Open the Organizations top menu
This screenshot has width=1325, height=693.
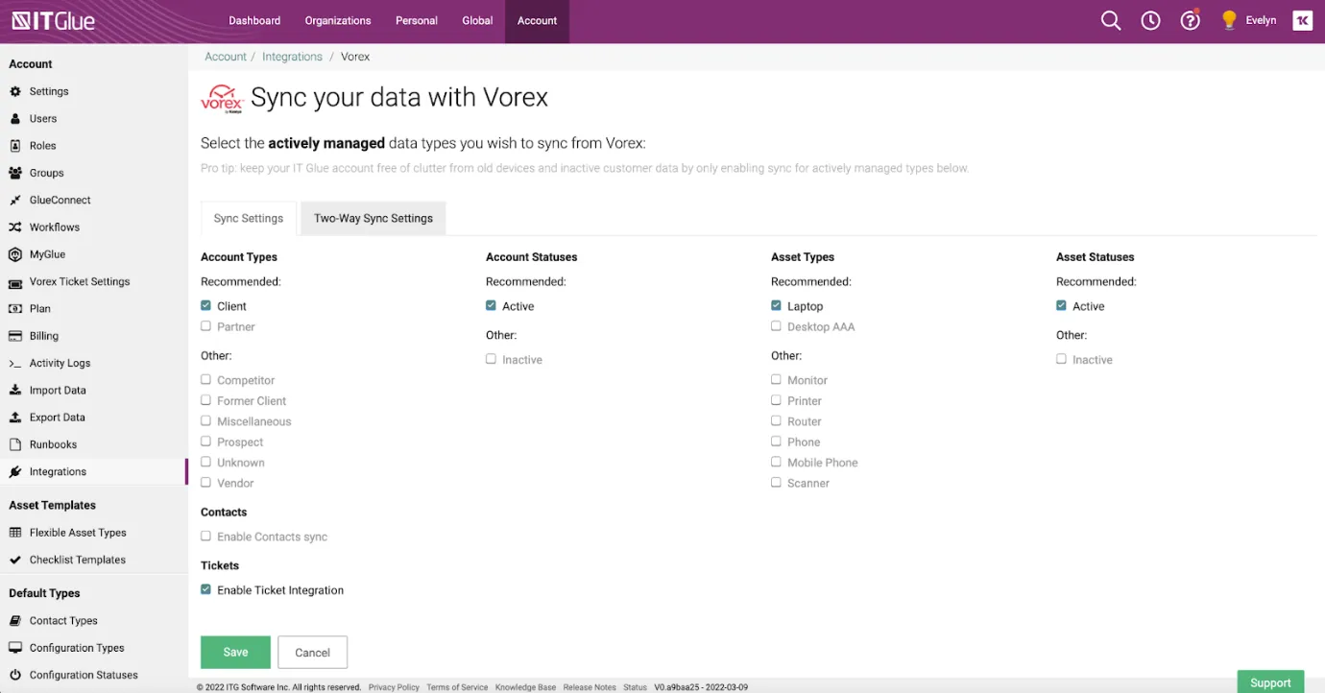[x=338, y=21]
